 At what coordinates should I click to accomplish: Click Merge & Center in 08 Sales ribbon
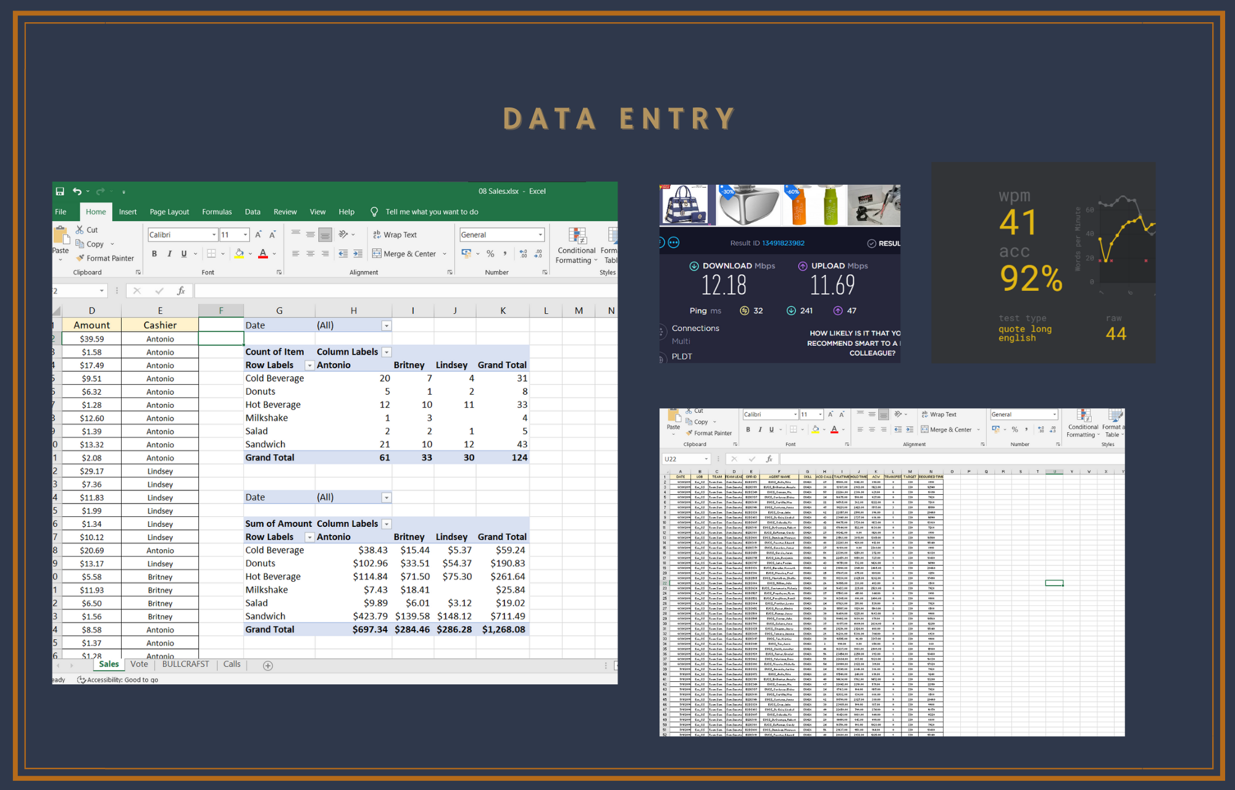pos(404,254)
